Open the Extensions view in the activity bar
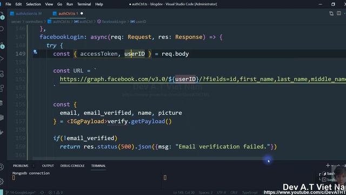The height and width of the screenshot is (195, 346). point(2,88)
